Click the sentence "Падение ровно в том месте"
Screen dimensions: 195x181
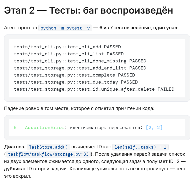[79, 108]
